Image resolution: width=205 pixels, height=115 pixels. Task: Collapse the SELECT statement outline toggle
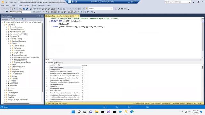pyautogui.click(x=50, y=21)
